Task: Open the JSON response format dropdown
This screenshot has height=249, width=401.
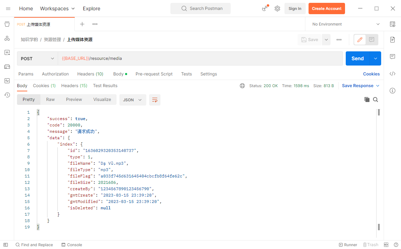Action: click(x=132, y=100)
